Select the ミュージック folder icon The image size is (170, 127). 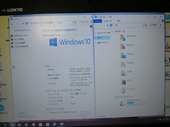(x=123, y=91)
